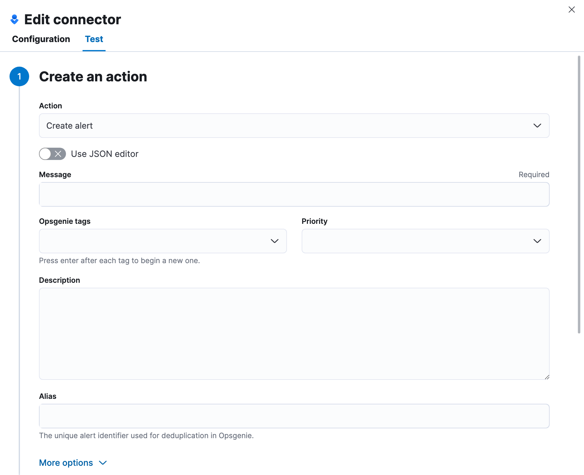The image size is (584, 475).
Task: Click the Opsgenie connector logo icon
Action: click(x=14, y=19)
